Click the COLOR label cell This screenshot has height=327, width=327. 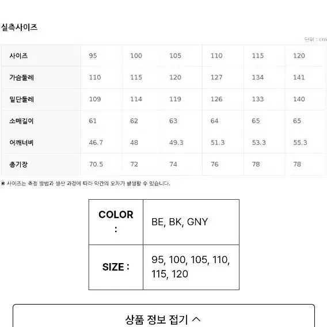pyautogui.click(x=116, y=222)
